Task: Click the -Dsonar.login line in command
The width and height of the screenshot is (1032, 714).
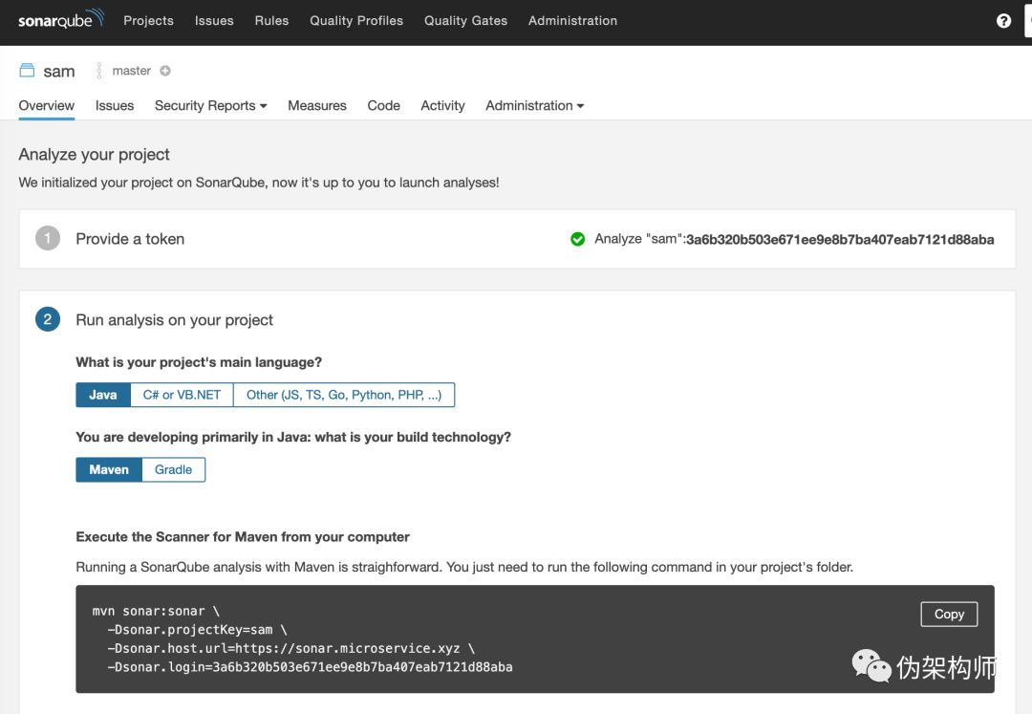Action: (x=310, y=666)
